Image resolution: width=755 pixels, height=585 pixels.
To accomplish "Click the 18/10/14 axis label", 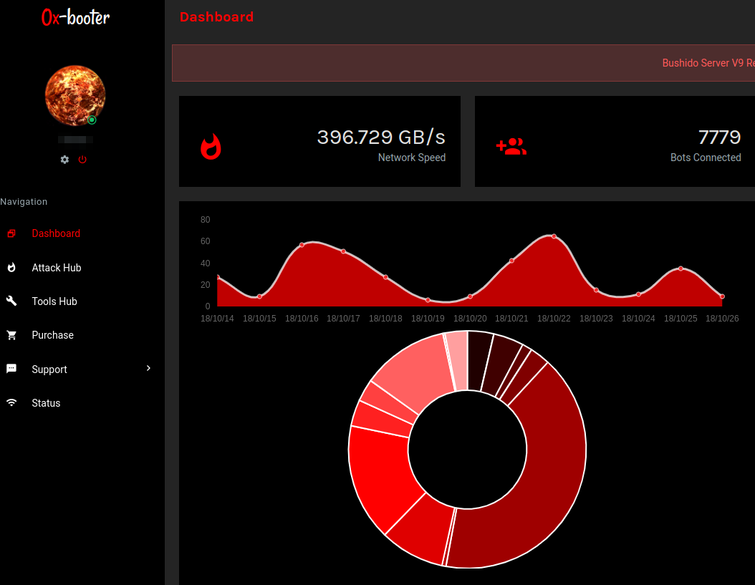I will 217,318.
